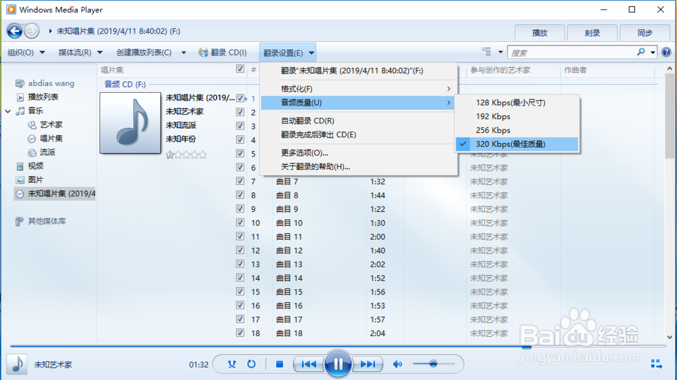The height and width of the screenshot is (380, 677).
Task: Open the 媒体流(R) dropdown
Action: 81,52
